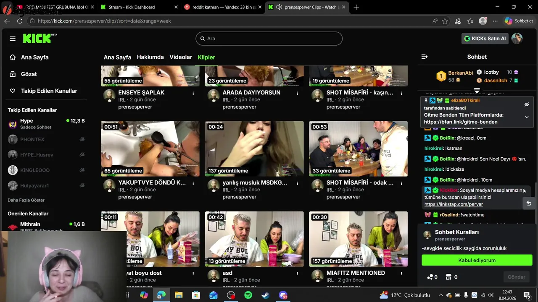Open options menu for ARADA DAYIYORSUN clip
This screenshot has width=538, height=302.
(x=297, y=93)
